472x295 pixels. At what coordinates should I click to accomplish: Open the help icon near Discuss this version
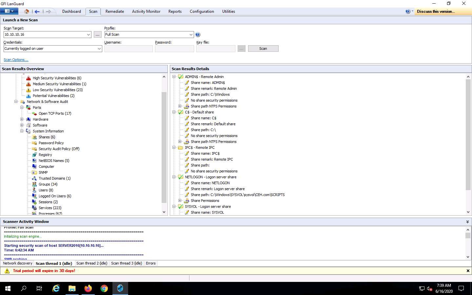pyautogui.click(x=408, y=11)
